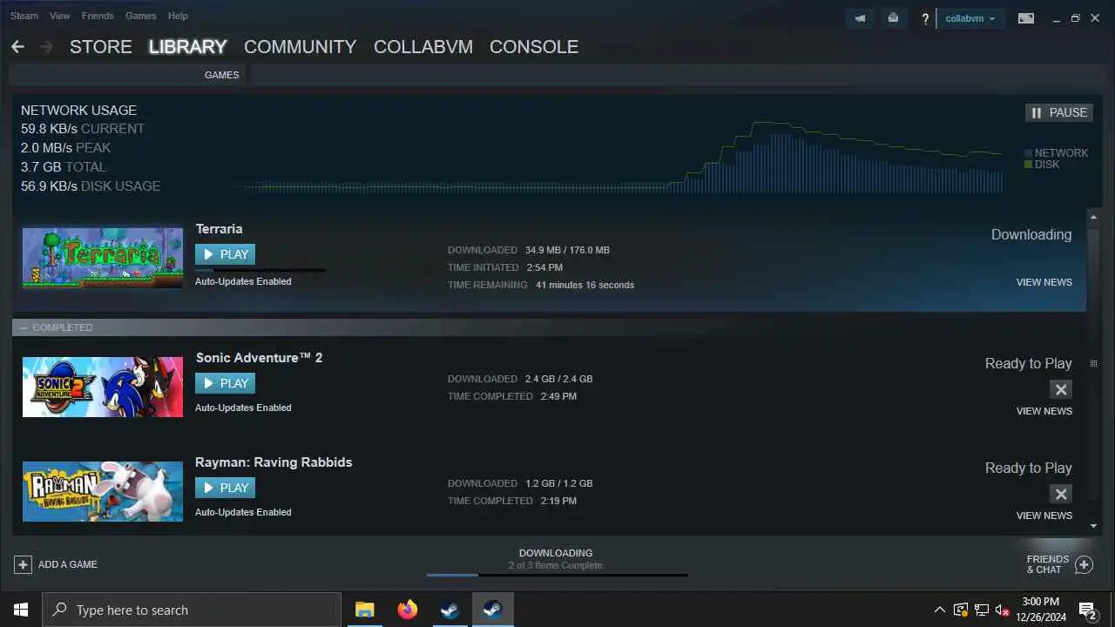Open the Friends menu
This screenshot has height=627, width=1115.
98,16
